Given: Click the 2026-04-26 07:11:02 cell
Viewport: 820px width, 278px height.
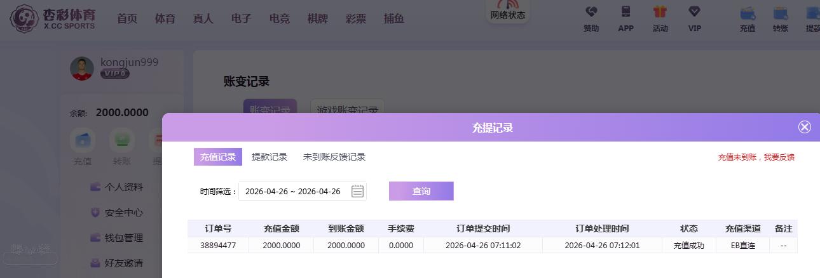Looking at the screenshot, I should pyautogui.click(x=483, y=245).
